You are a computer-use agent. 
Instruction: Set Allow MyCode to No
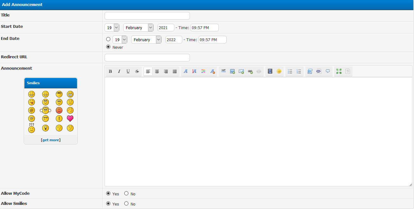click(x=126, y=193)
